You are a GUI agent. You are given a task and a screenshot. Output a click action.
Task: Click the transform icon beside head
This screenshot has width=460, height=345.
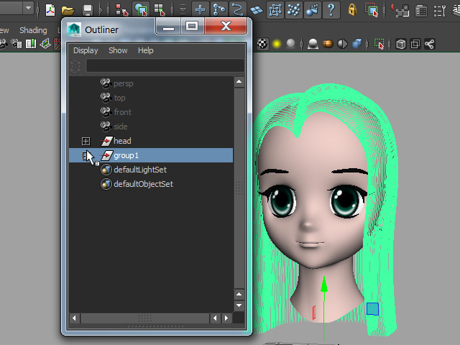coord(106,141)
